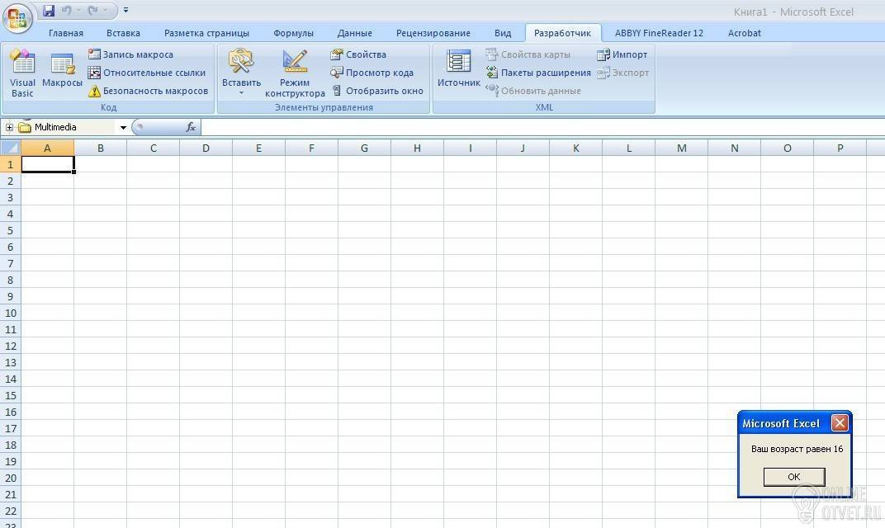Select column A header
Viewport: 885px width, 528px height.
47,148
